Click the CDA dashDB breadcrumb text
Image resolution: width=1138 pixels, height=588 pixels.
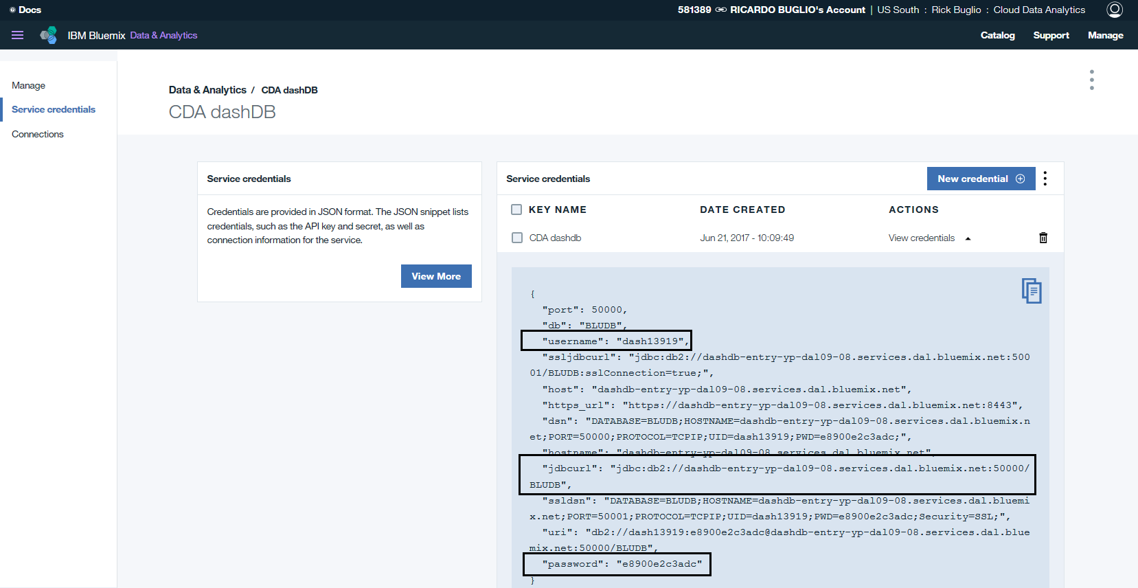click(289, 90)
